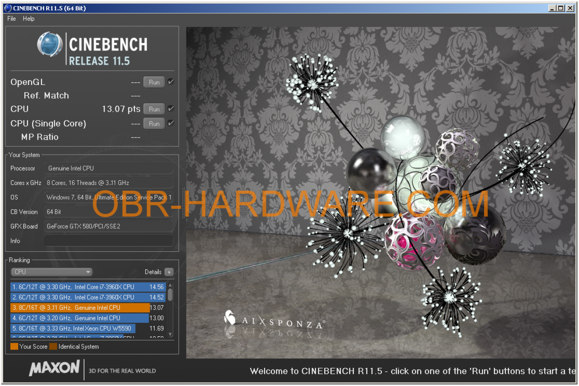Screen dimensions: 579x386
Task: Click the CPU score 13.07 pts
Action: tap(121, 109)
